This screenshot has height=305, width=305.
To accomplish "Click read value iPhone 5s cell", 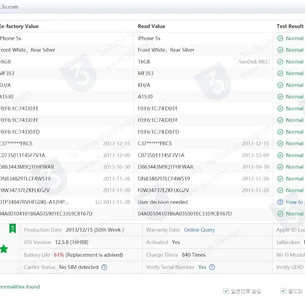I will 149,38.
